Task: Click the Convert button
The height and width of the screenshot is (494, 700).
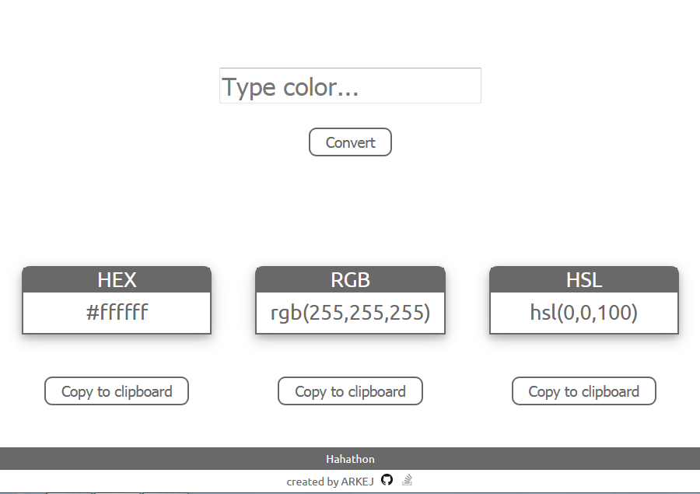Action: (350, 142)
